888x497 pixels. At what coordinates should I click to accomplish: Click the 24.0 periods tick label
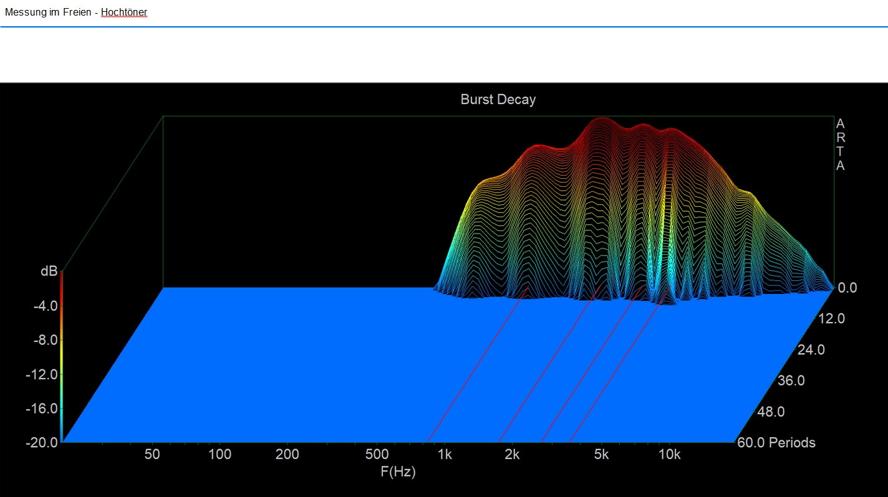point(811,350)
